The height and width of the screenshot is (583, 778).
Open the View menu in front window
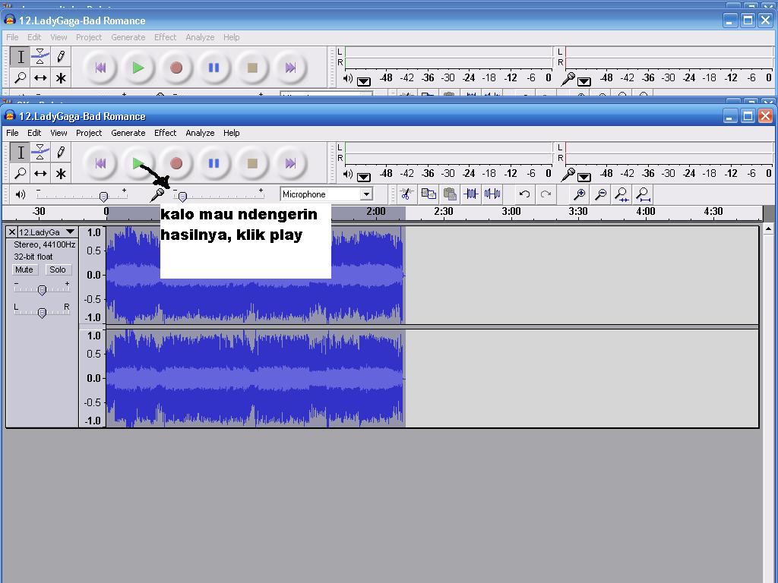pos(59,133)
